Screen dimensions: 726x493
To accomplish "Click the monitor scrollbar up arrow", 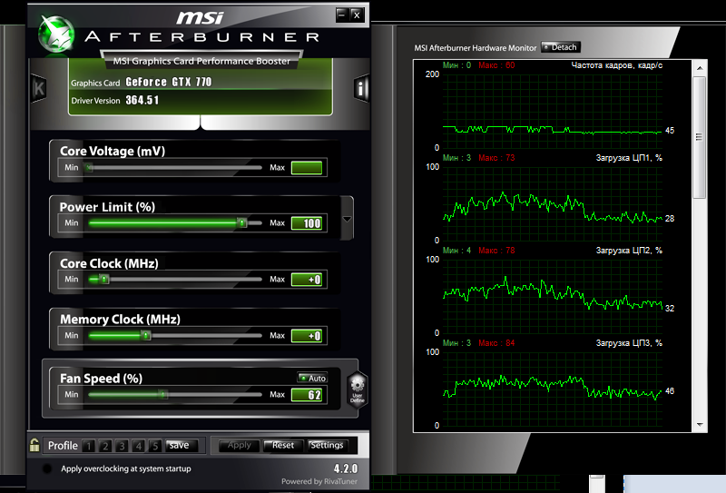I will 700,68.
